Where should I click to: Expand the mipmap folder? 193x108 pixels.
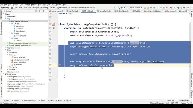tap(8, 67)
